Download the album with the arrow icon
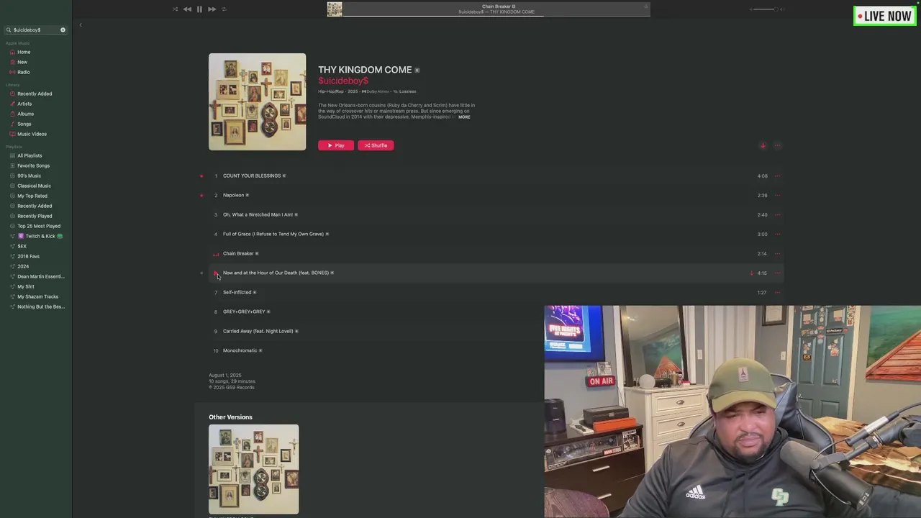921x518 pixels. (x=763, y=145)
